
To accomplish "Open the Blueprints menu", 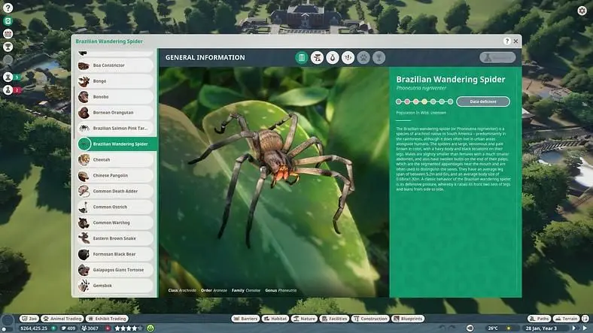I will tap(407, 319).
